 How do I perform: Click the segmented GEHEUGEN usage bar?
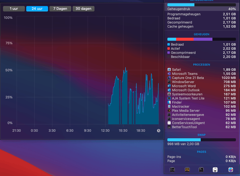202,39
